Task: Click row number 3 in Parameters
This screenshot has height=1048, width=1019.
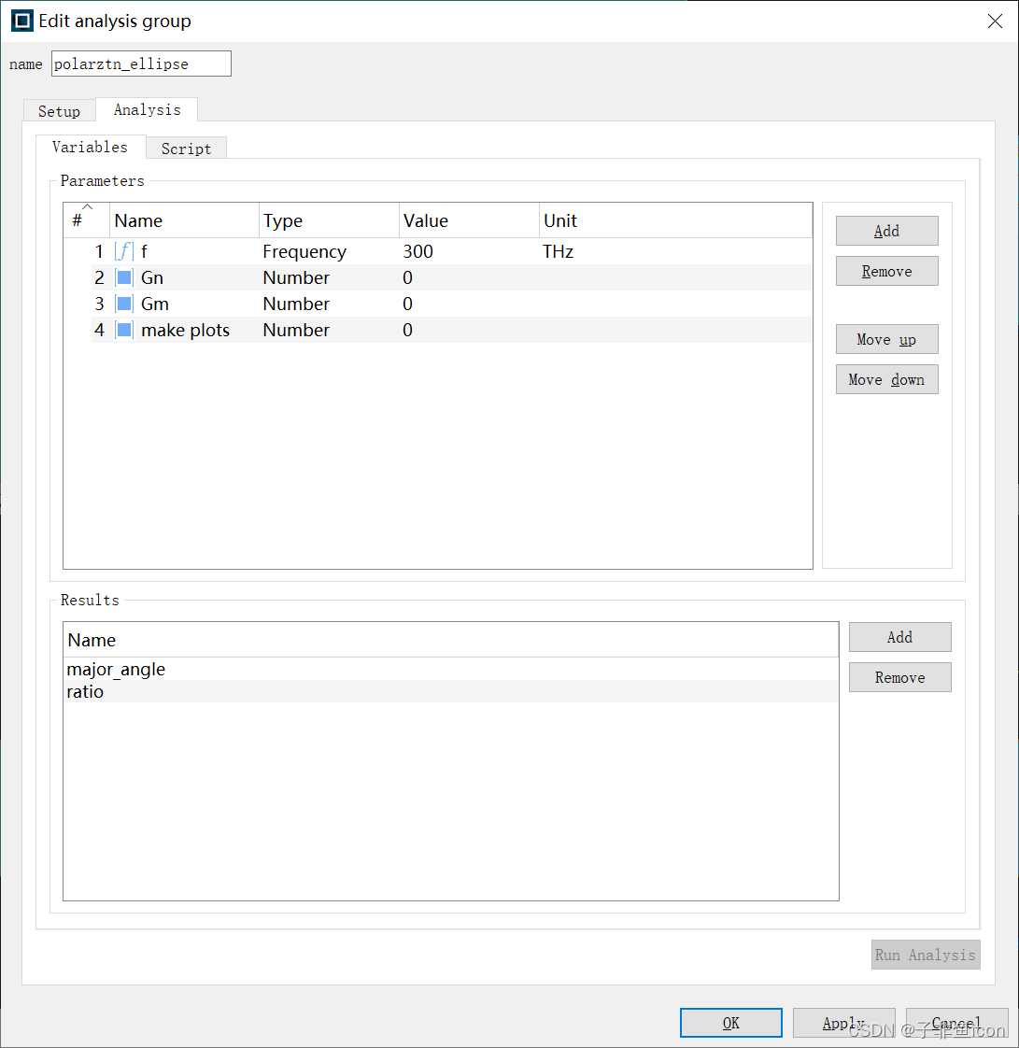Action: click(x=99, y=304)
